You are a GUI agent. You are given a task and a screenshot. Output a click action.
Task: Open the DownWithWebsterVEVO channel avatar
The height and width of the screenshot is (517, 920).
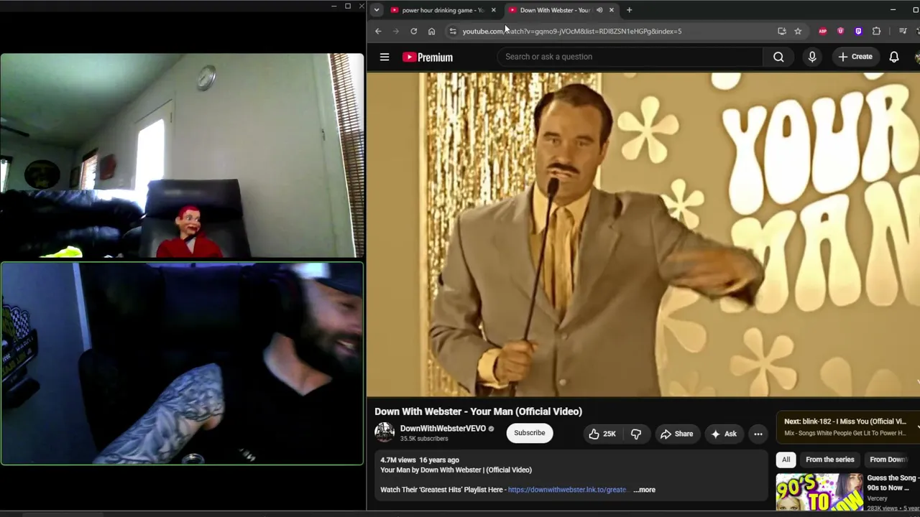[x=385, y=432]
